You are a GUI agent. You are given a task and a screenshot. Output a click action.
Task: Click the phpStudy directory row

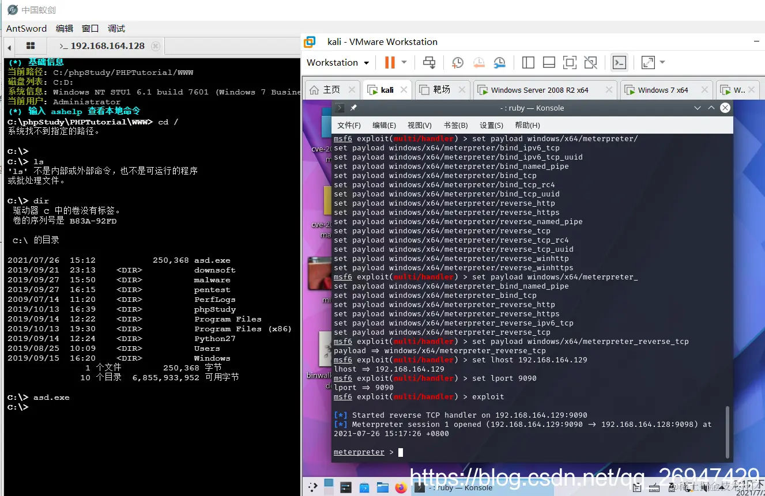click(122, 309)
